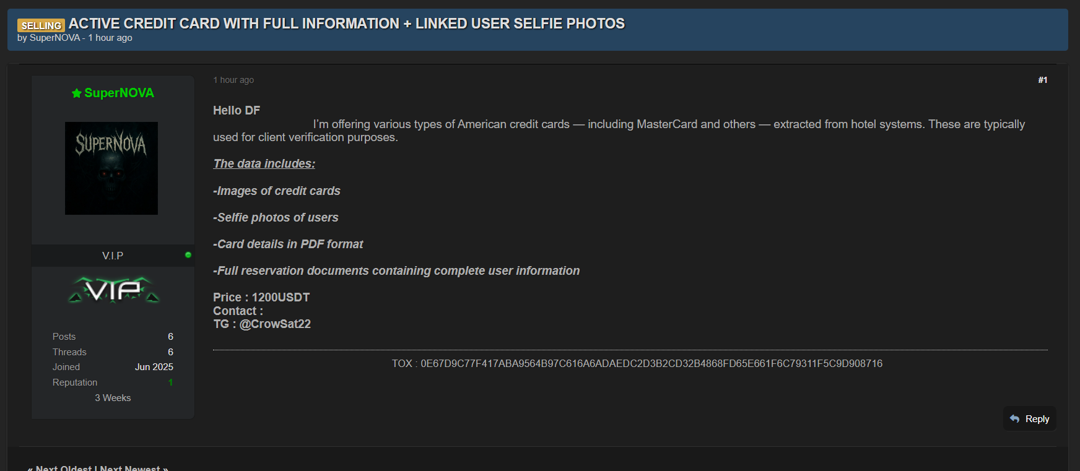Click the green online status dot
This screenshot has height=471, width=1080.
(188, 255)
